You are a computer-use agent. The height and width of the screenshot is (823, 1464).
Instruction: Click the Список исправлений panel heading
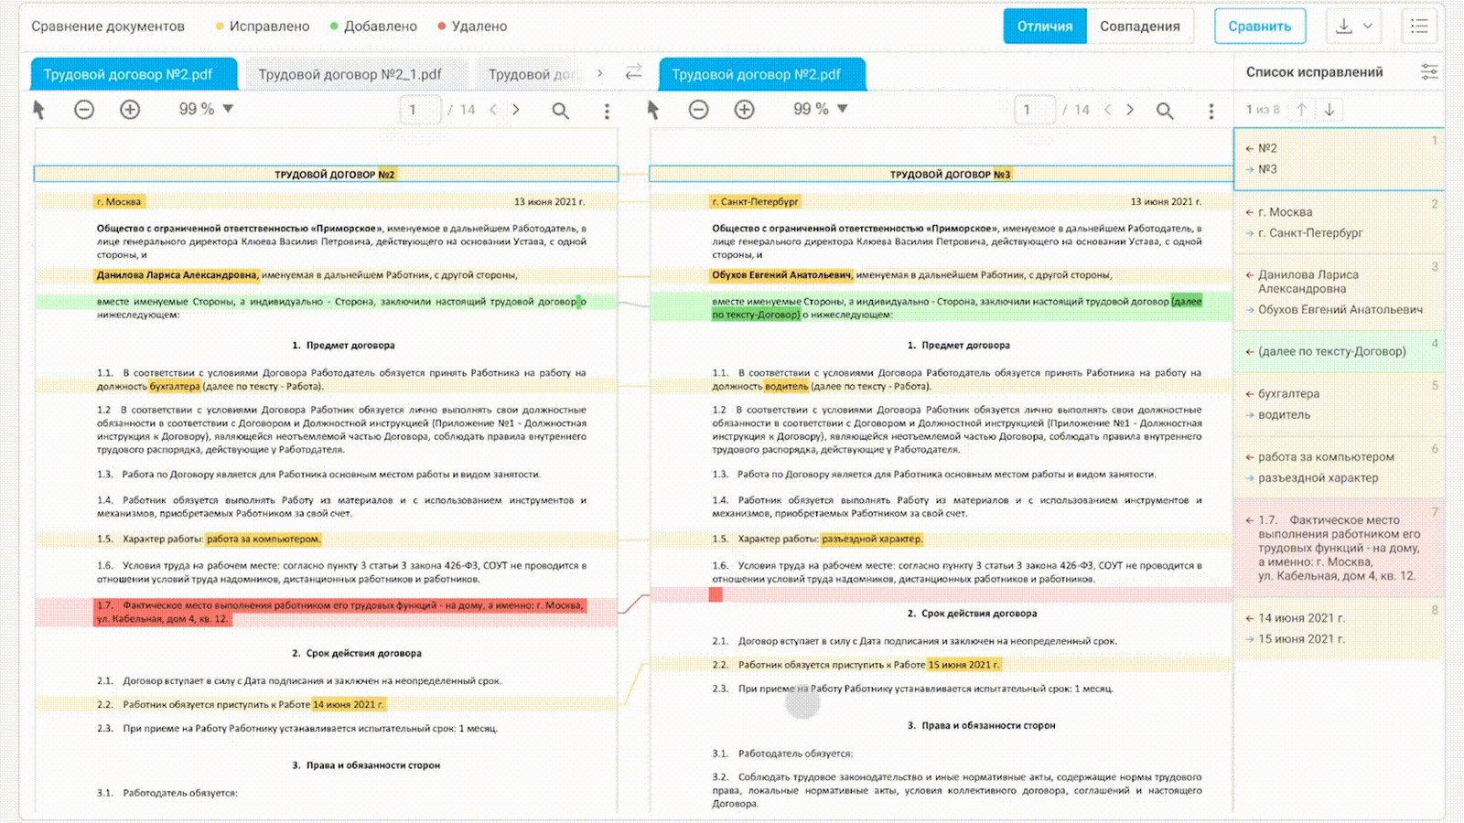(x=1314, y=72)
